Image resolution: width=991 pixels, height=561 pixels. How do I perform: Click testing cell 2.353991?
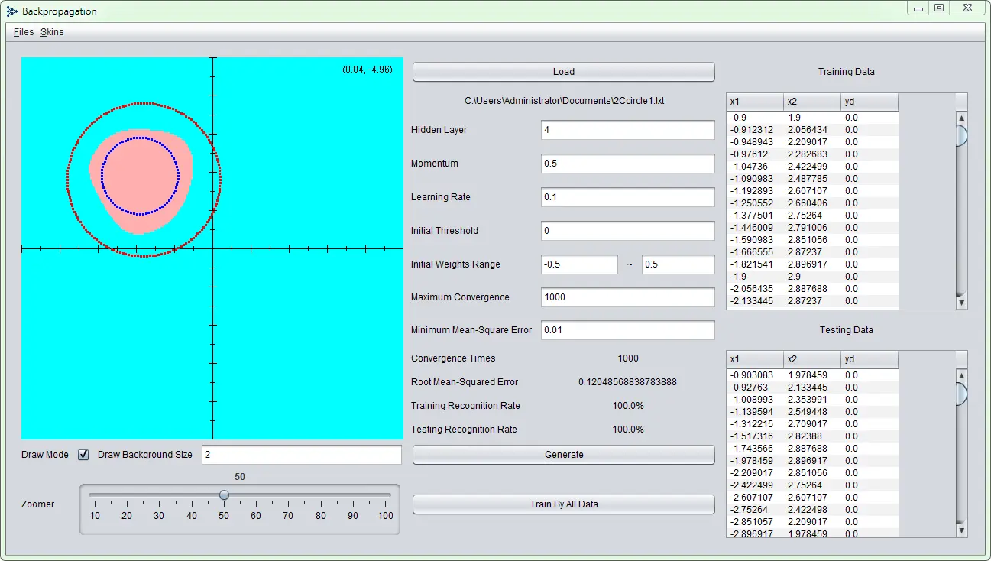(x=812, y=400)
